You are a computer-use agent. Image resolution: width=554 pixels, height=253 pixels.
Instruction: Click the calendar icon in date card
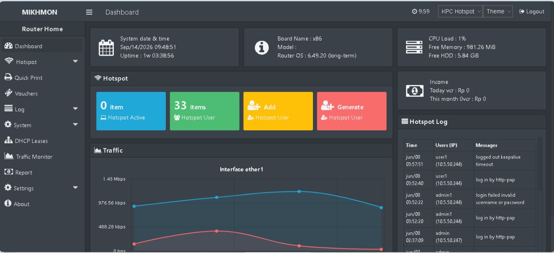click(106, 47)
